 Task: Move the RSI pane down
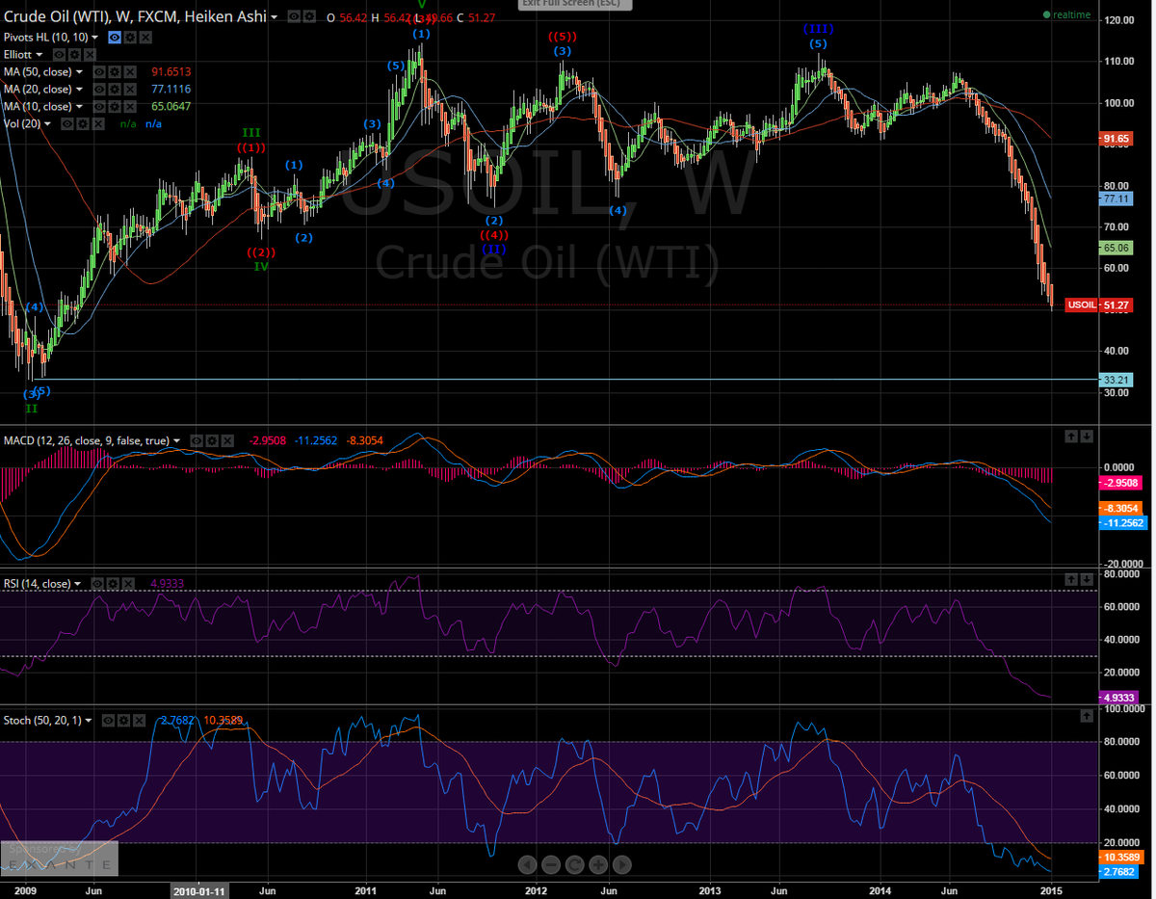click(x=1086, y=579)
